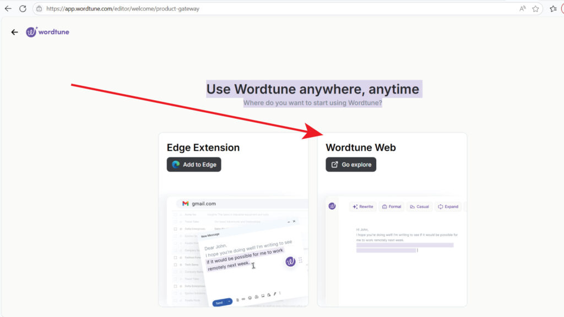Click the Edge Extension heading
Viewport: 564px width, 317px height.
coord(203,147)
